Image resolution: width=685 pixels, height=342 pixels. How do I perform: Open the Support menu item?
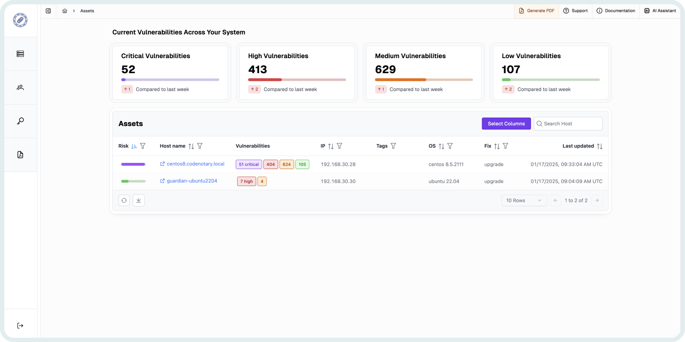(575, 11)
